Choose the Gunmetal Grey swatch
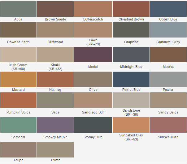The width and height of the screenshot is (187, 164). click(x=168, y=30)
